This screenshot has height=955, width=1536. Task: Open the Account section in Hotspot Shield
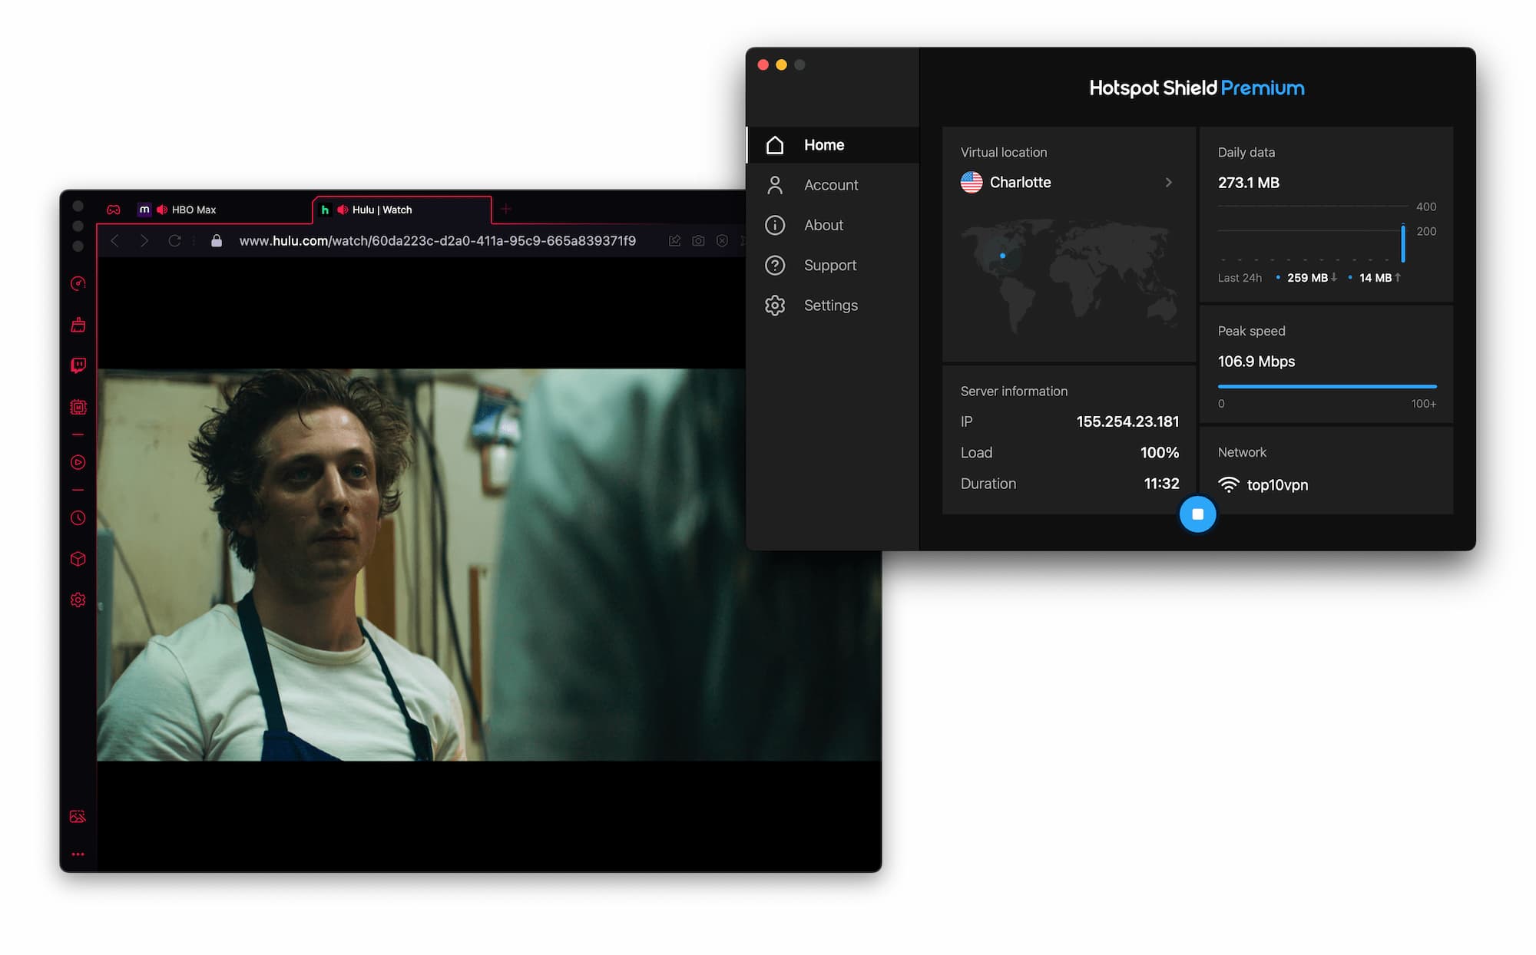tap(831, 185)
